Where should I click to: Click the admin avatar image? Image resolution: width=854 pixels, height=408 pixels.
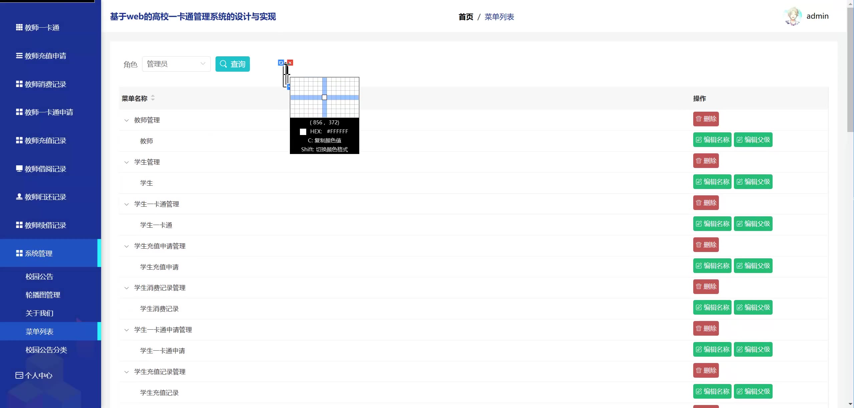(793, 16)
